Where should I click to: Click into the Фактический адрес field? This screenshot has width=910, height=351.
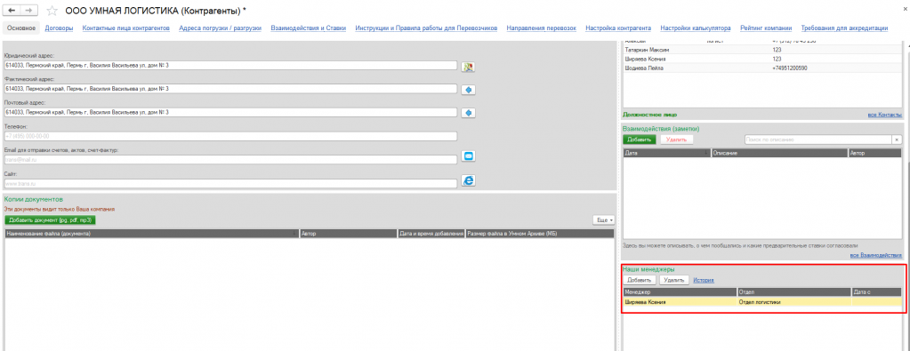(230, 89)
